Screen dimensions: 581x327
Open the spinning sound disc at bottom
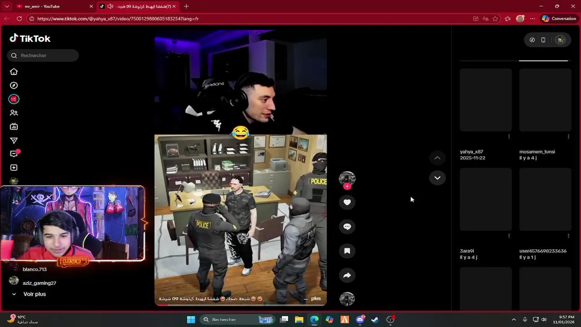click(347, 298)
